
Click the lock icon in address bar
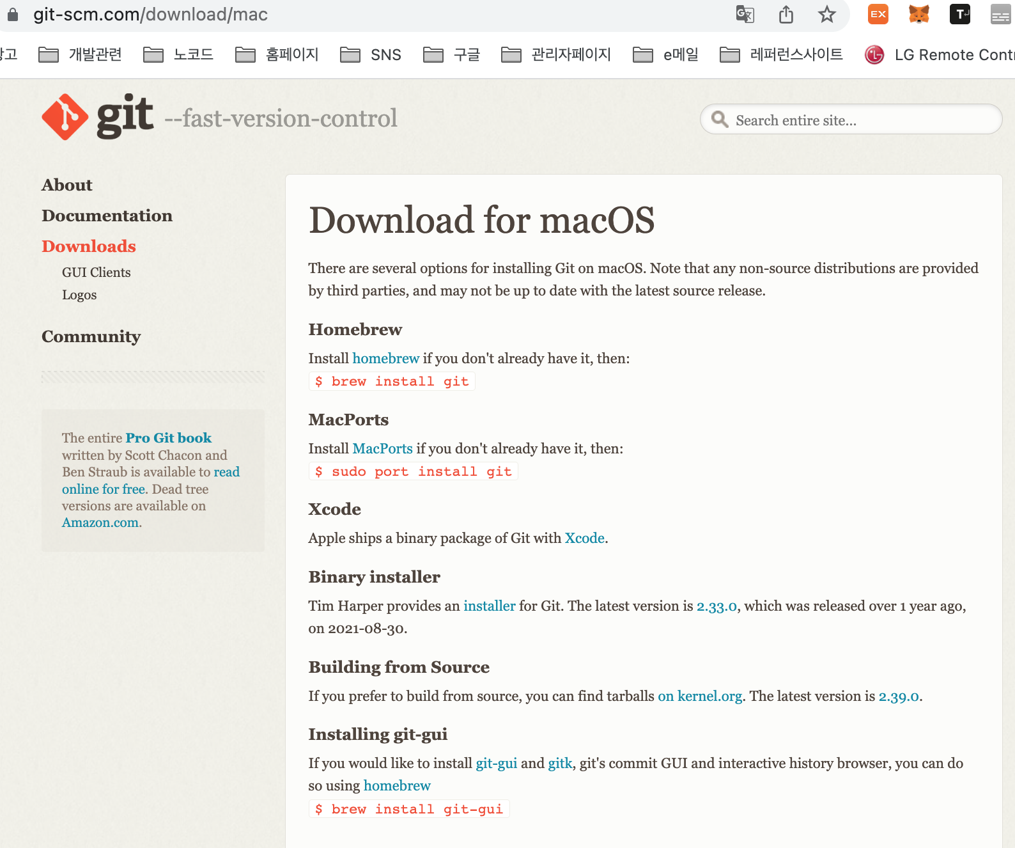point(12,14)
